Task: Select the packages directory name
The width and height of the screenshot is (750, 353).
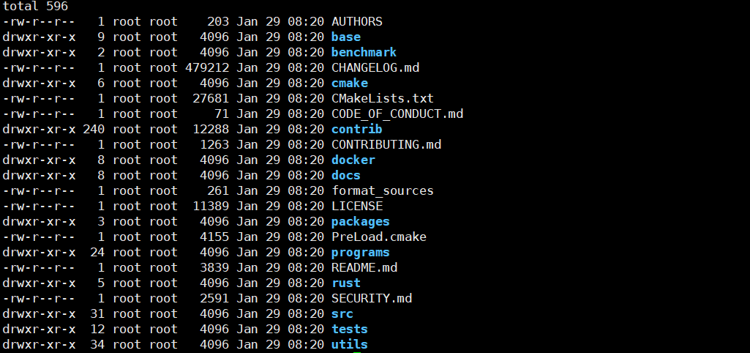Action: 360,221
